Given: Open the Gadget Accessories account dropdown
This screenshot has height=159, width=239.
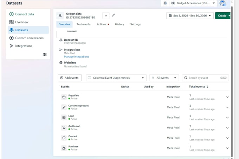Looking at the screenshot, I should [193, 3].
